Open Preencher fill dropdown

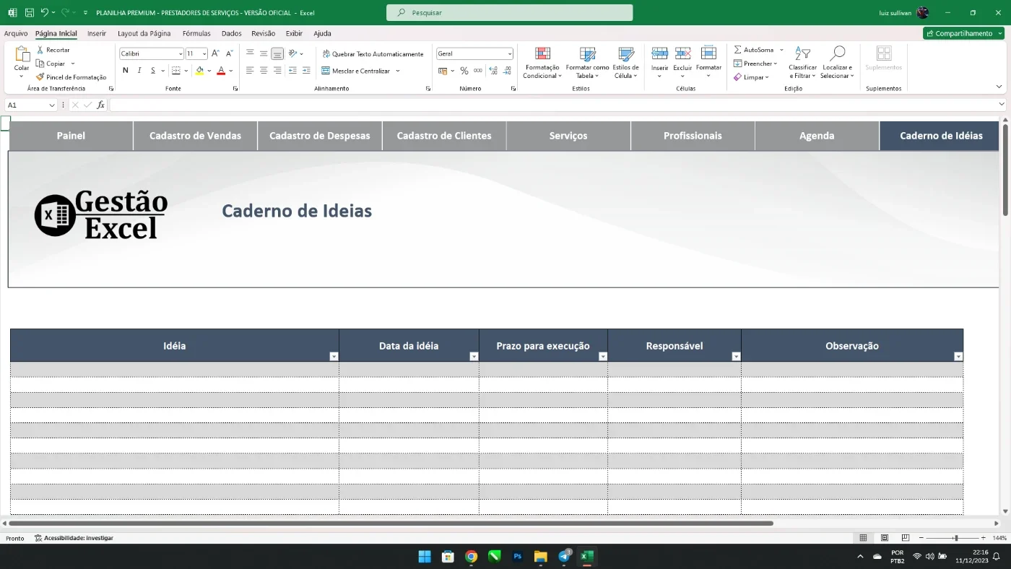click(755, 64)
